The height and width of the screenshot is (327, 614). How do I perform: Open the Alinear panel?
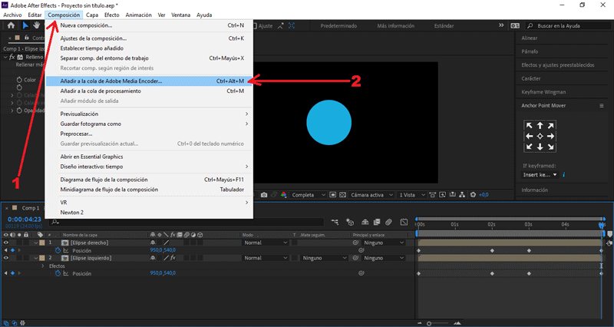click(x=530, y=38)
